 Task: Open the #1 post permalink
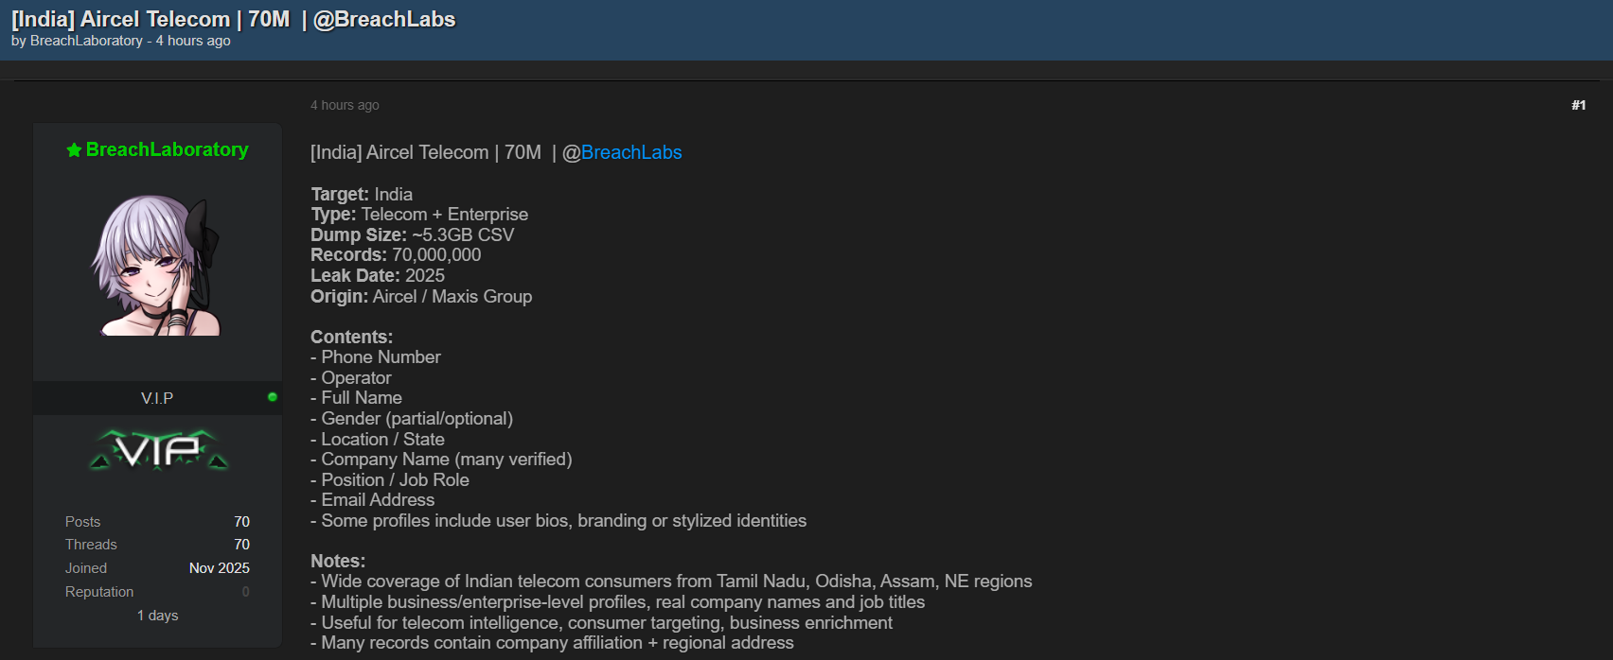point(1578,105)
